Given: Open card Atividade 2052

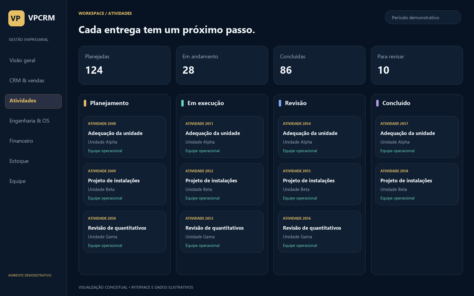Looking at the screenshot, I should 222,184.
